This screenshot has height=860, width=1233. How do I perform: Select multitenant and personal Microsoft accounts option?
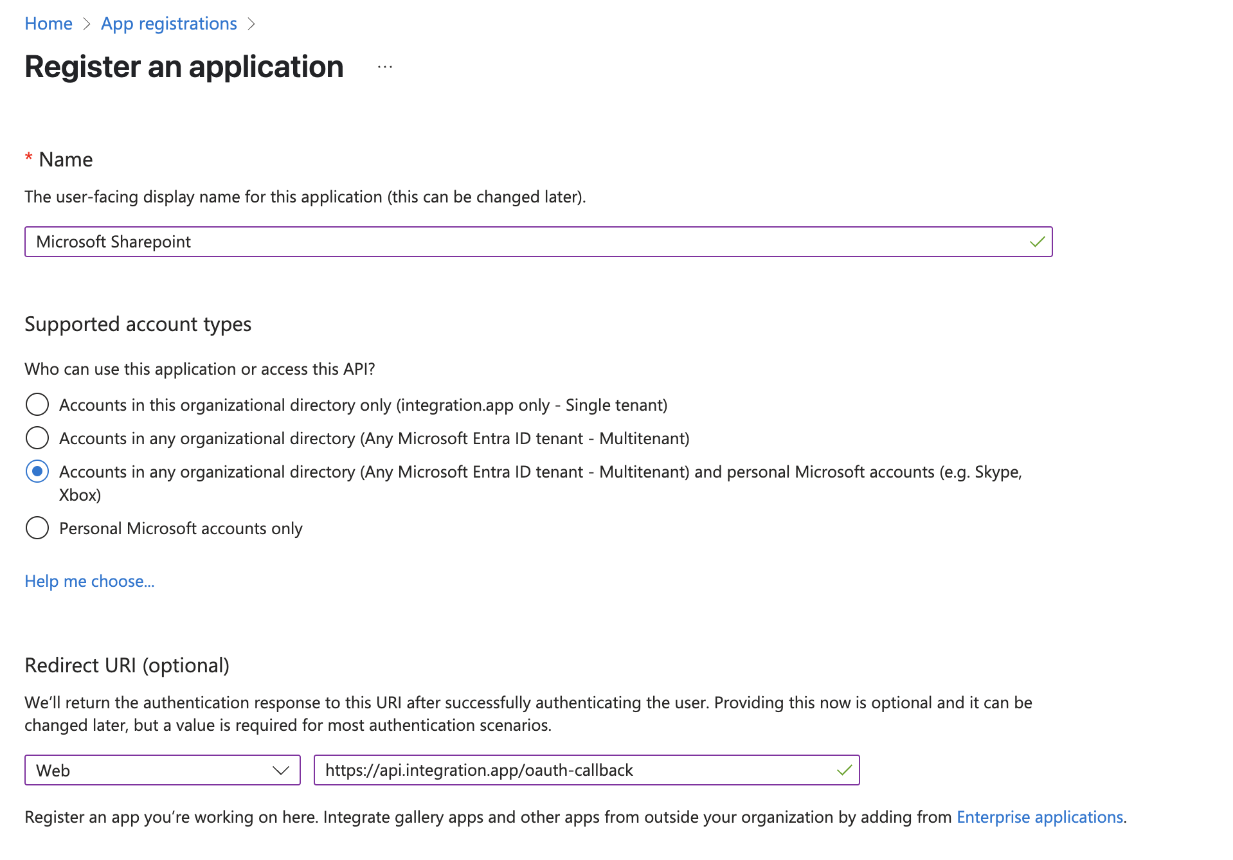pyautogui.click(x=37, y=471)
